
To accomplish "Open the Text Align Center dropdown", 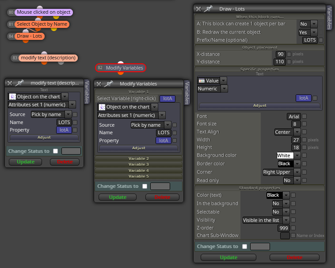I will [x=297, y=132].
